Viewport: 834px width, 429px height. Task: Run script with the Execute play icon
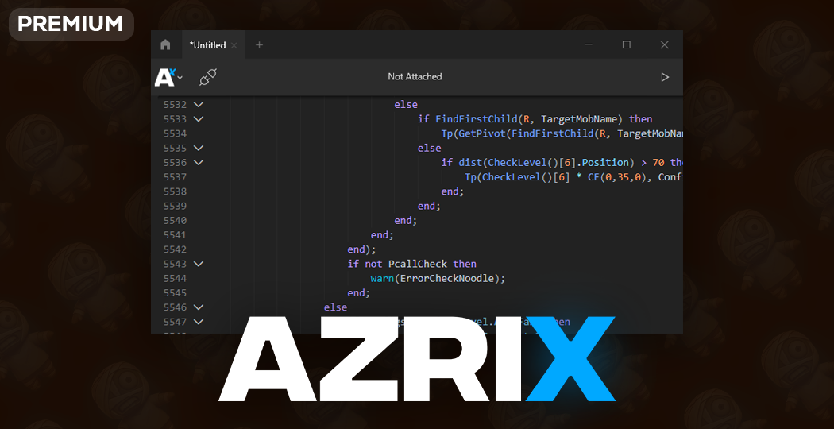(665, 77)
